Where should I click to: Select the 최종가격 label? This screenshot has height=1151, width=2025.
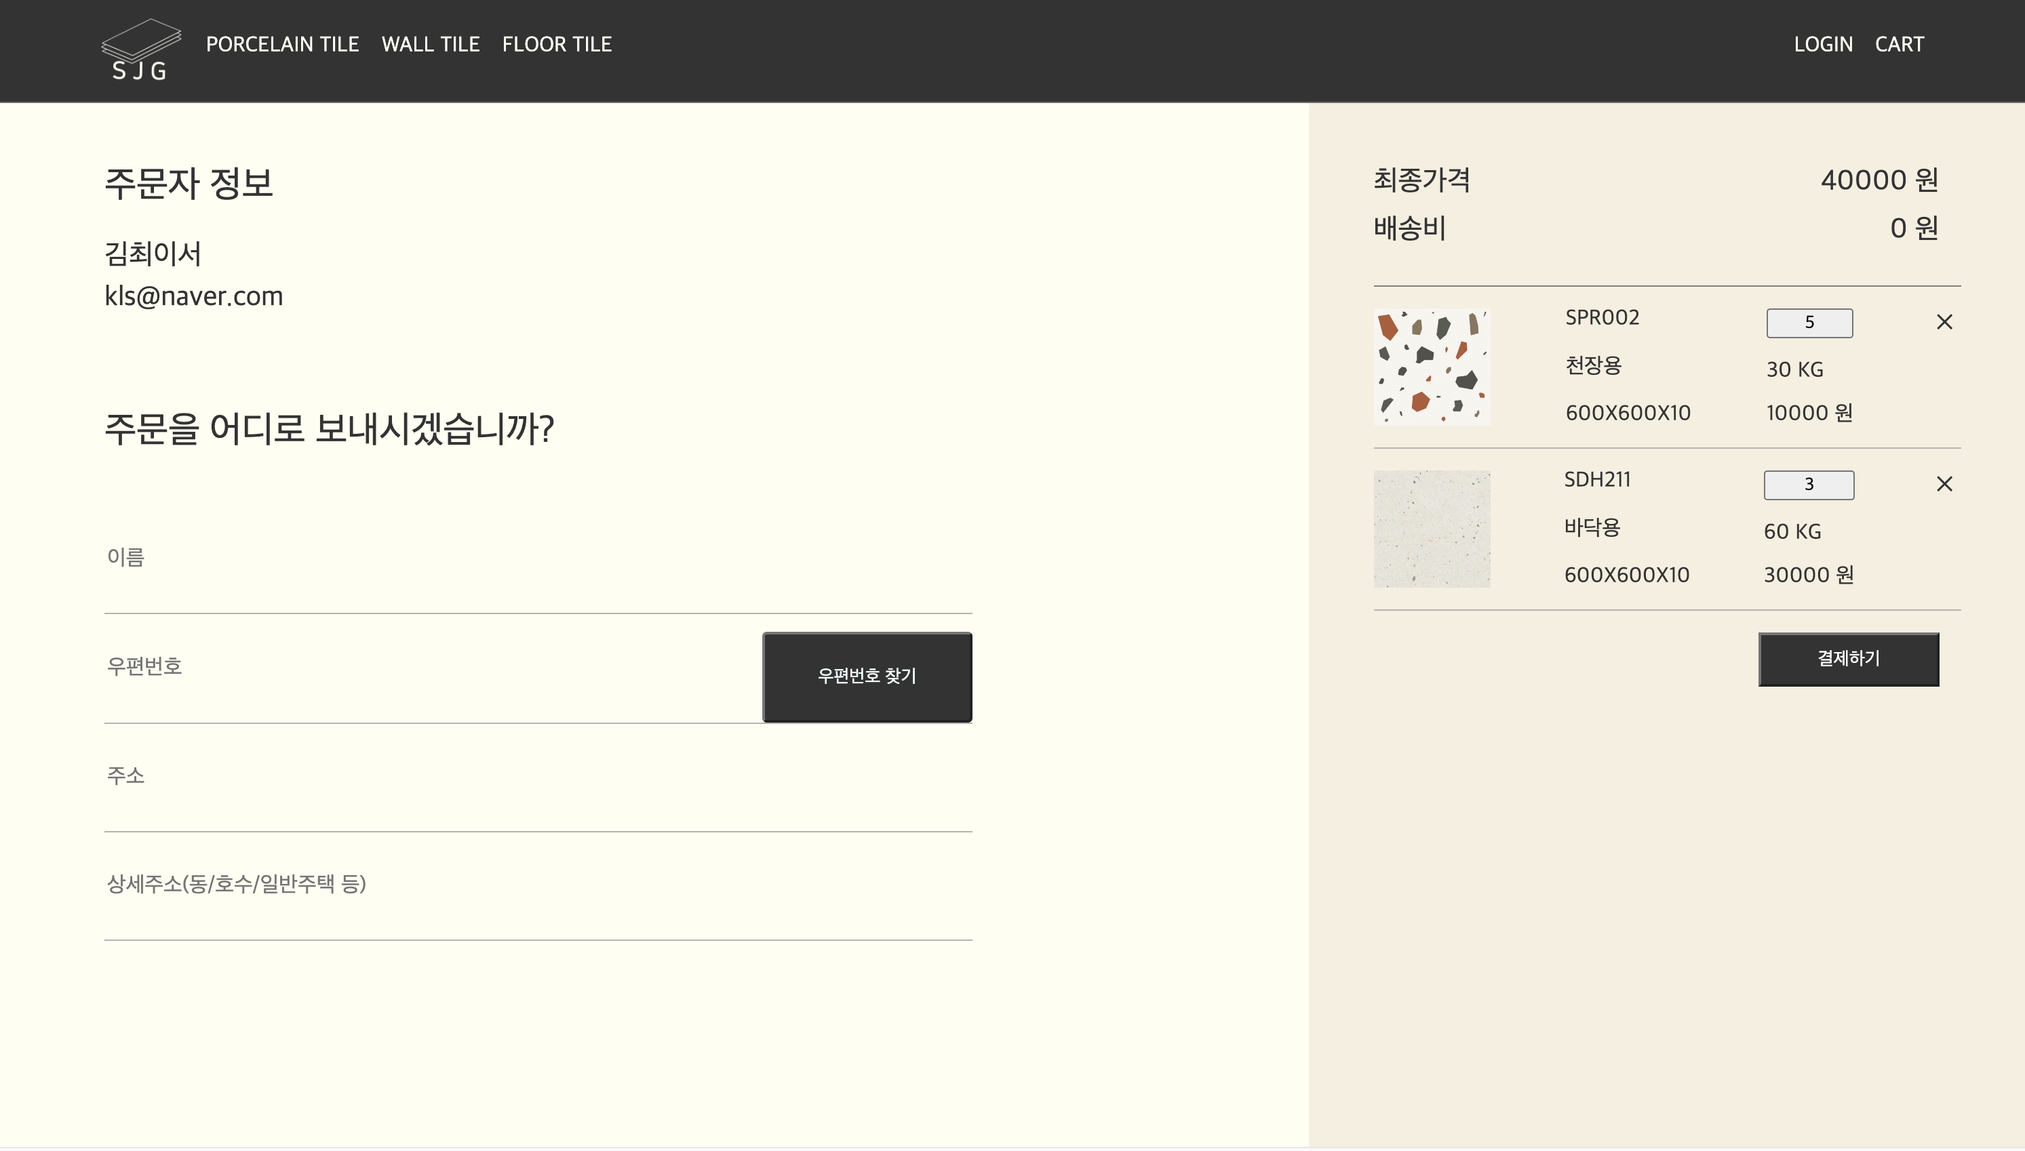1421,180
